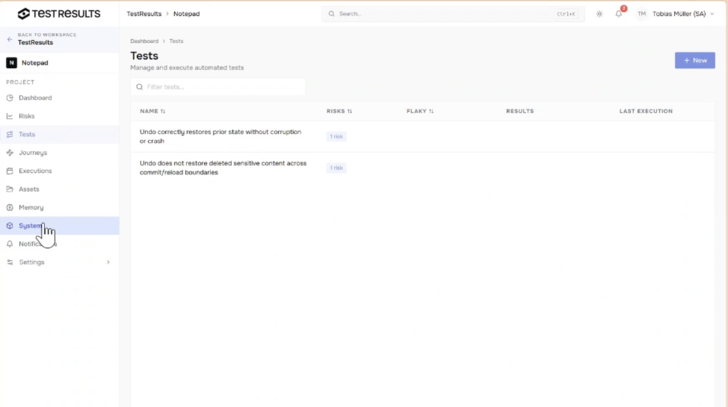The height and width of the screenshot is (407, 728).
Task: Click the global Search input field
Action: (453, 14)
